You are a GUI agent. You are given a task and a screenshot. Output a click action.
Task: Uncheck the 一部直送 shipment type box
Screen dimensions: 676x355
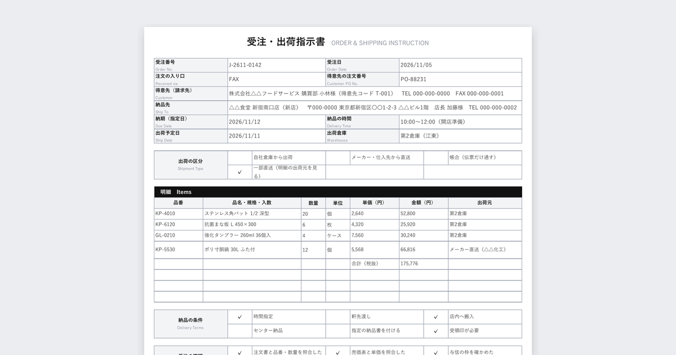click(239, 172)
